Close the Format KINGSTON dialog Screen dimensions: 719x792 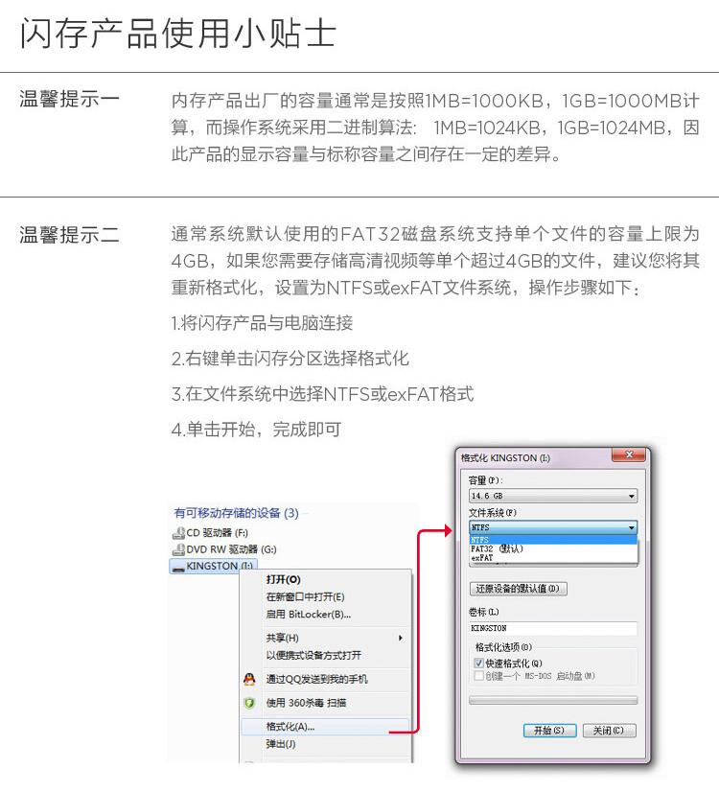point(629,454)
